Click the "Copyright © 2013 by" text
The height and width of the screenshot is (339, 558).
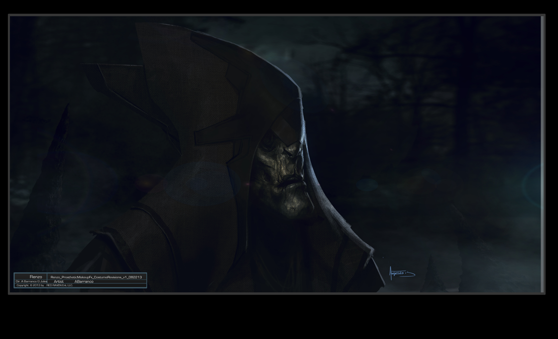pos(30,285)
